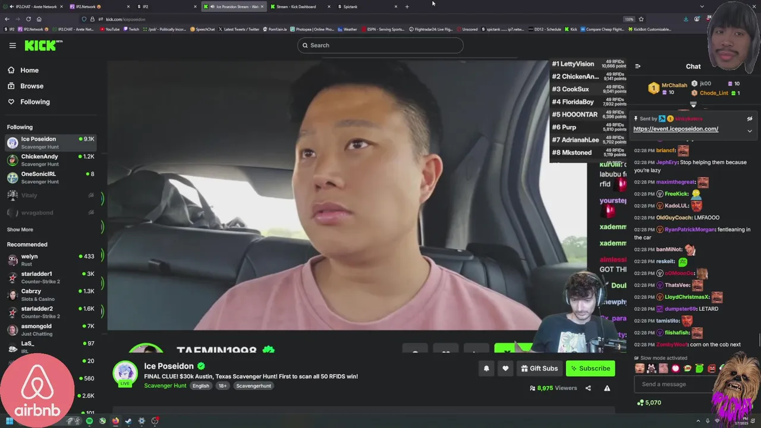The height and width of the screenshot is (428, 761).
Task: Click report warning triangle icon
Action: click(x=607, y=388)
